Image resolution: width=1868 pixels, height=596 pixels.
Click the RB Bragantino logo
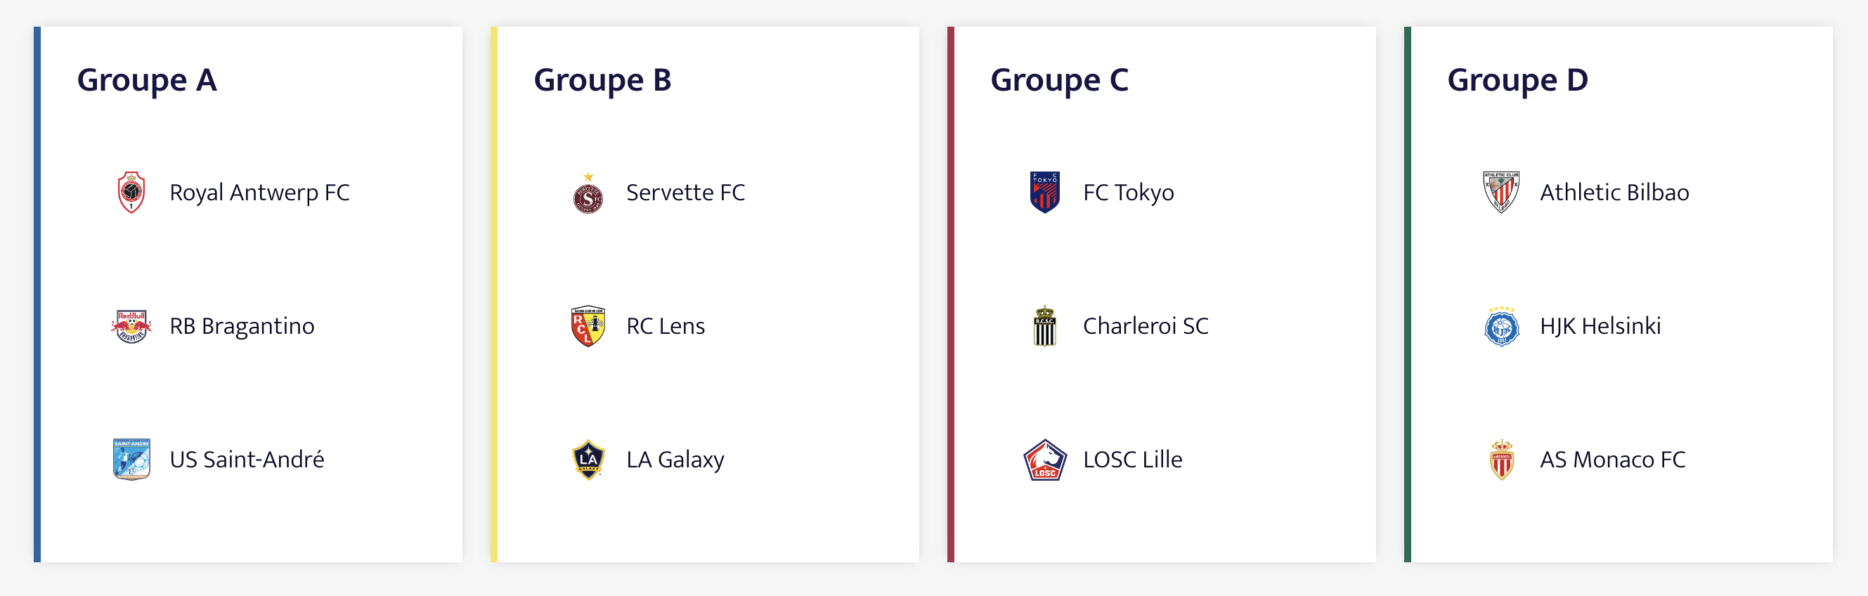[x=131, y=326]
